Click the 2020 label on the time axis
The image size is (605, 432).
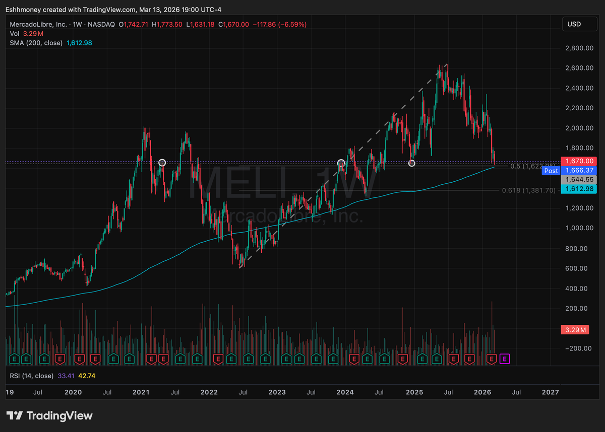point(73,392)
